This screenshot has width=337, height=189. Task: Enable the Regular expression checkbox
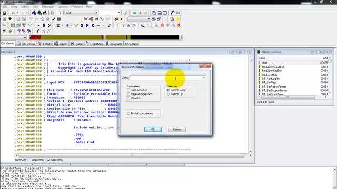tap(128, 94)
